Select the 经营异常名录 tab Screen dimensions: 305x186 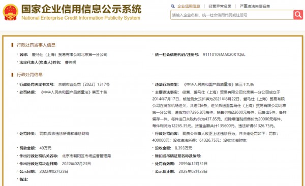point(220,6)
